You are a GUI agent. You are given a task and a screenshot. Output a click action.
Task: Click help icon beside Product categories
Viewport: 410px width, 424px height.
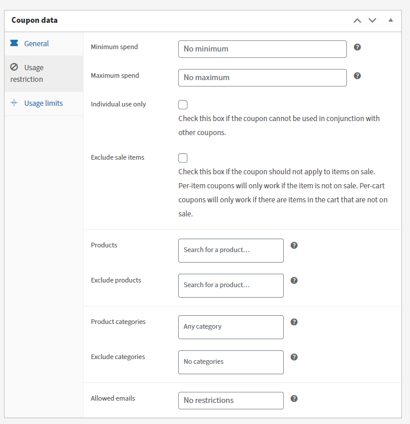[x=294, y=322]
